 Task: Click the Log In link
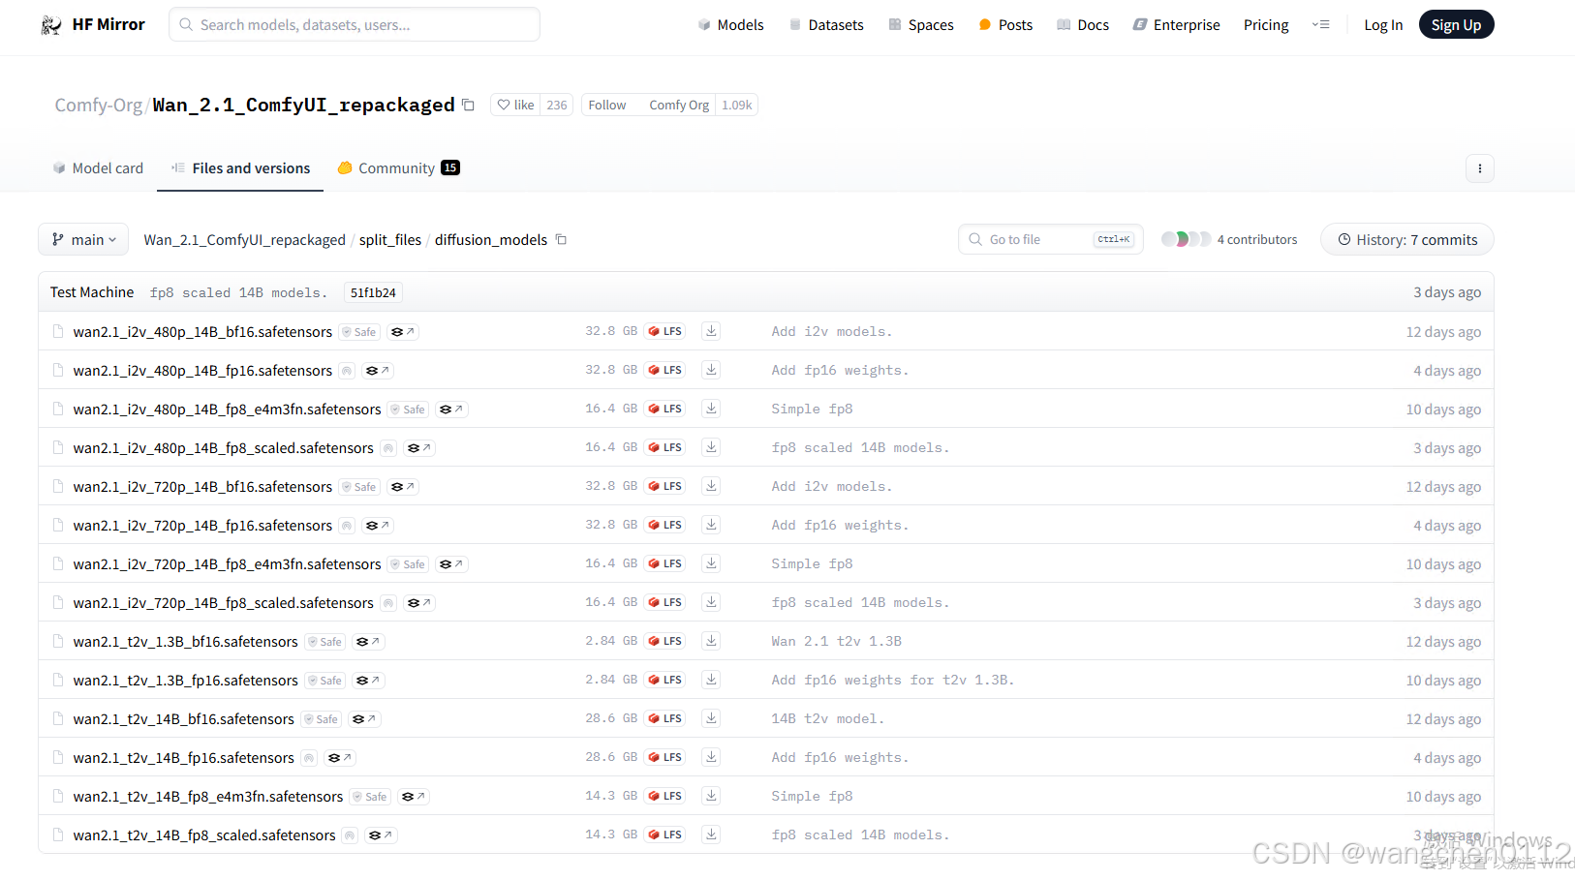pyautogui.click(x=1383, y=25)
